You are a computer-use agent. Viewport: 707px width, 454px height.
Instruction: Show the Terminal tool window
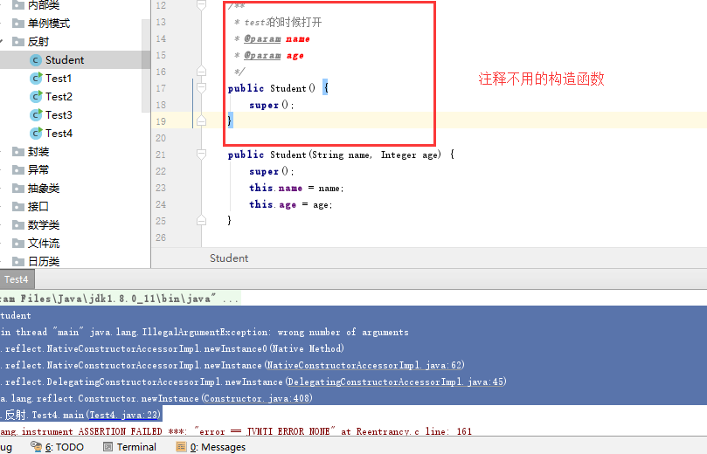129,447
